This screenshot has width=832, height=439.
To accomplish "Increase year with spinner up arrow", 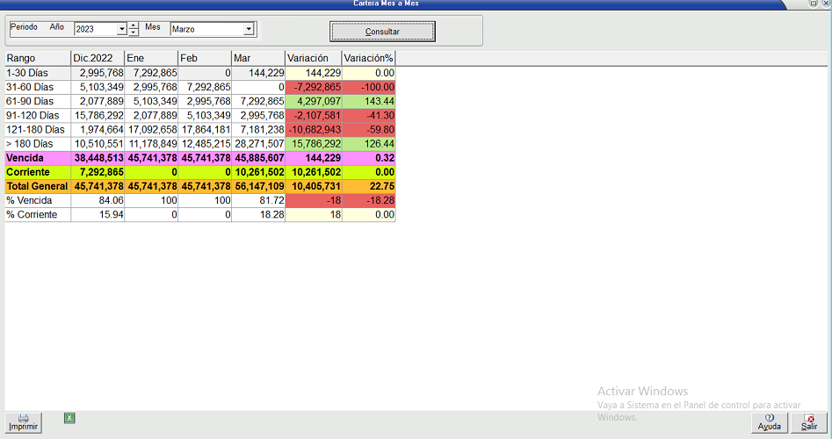I will point(133,25).
